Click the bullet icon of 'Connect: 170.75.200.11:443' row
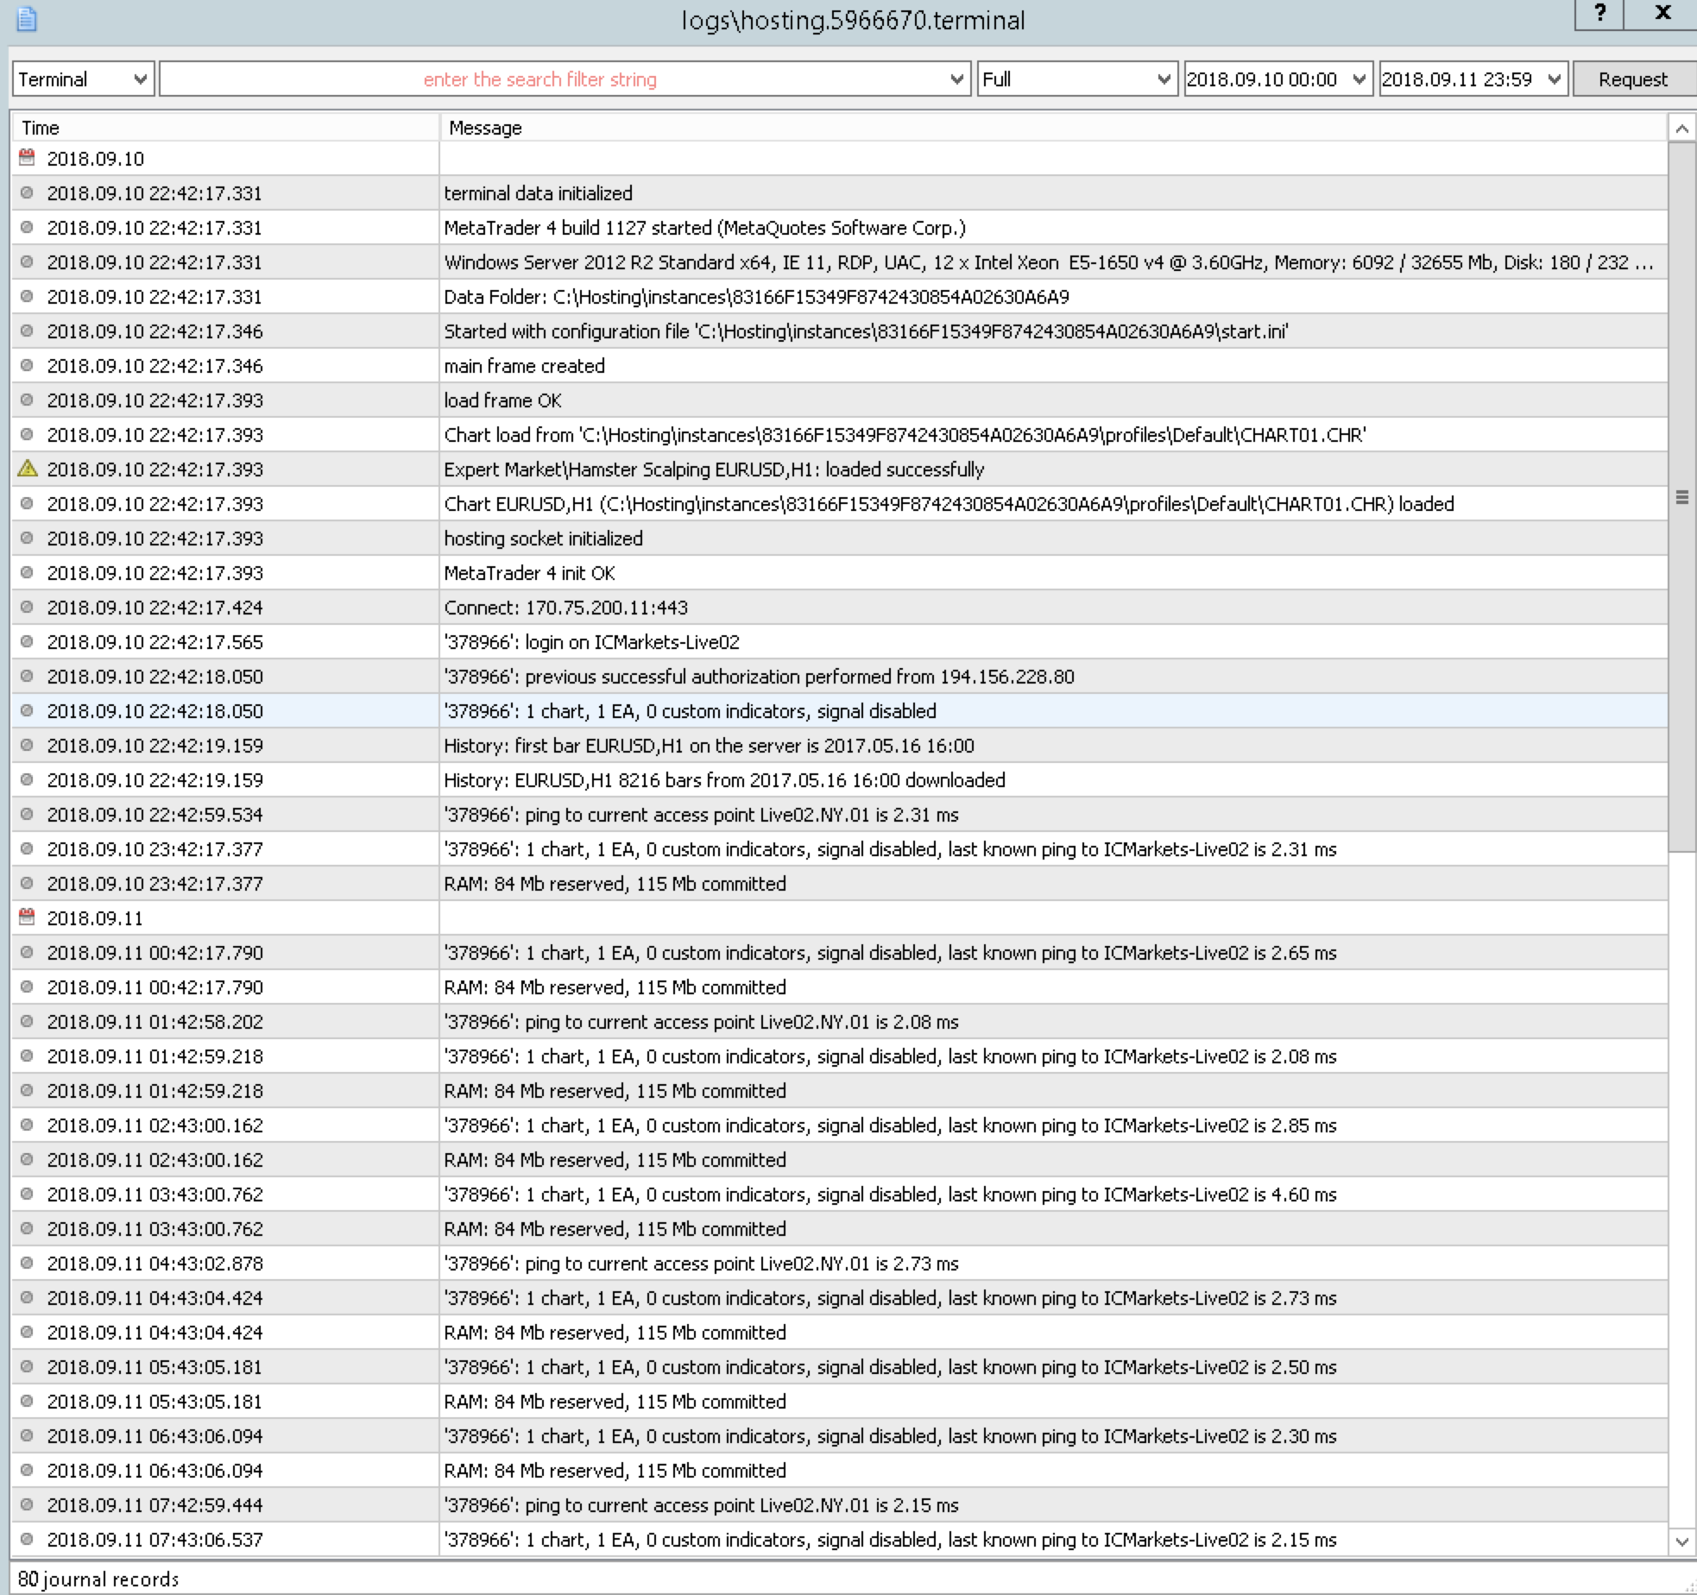1697x1595 pixels. (27, 607)
